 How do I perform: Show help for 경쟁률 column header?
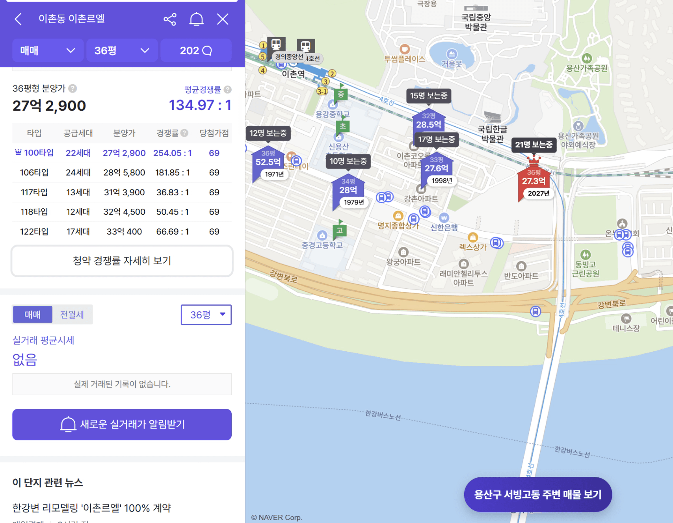[184, 133]
